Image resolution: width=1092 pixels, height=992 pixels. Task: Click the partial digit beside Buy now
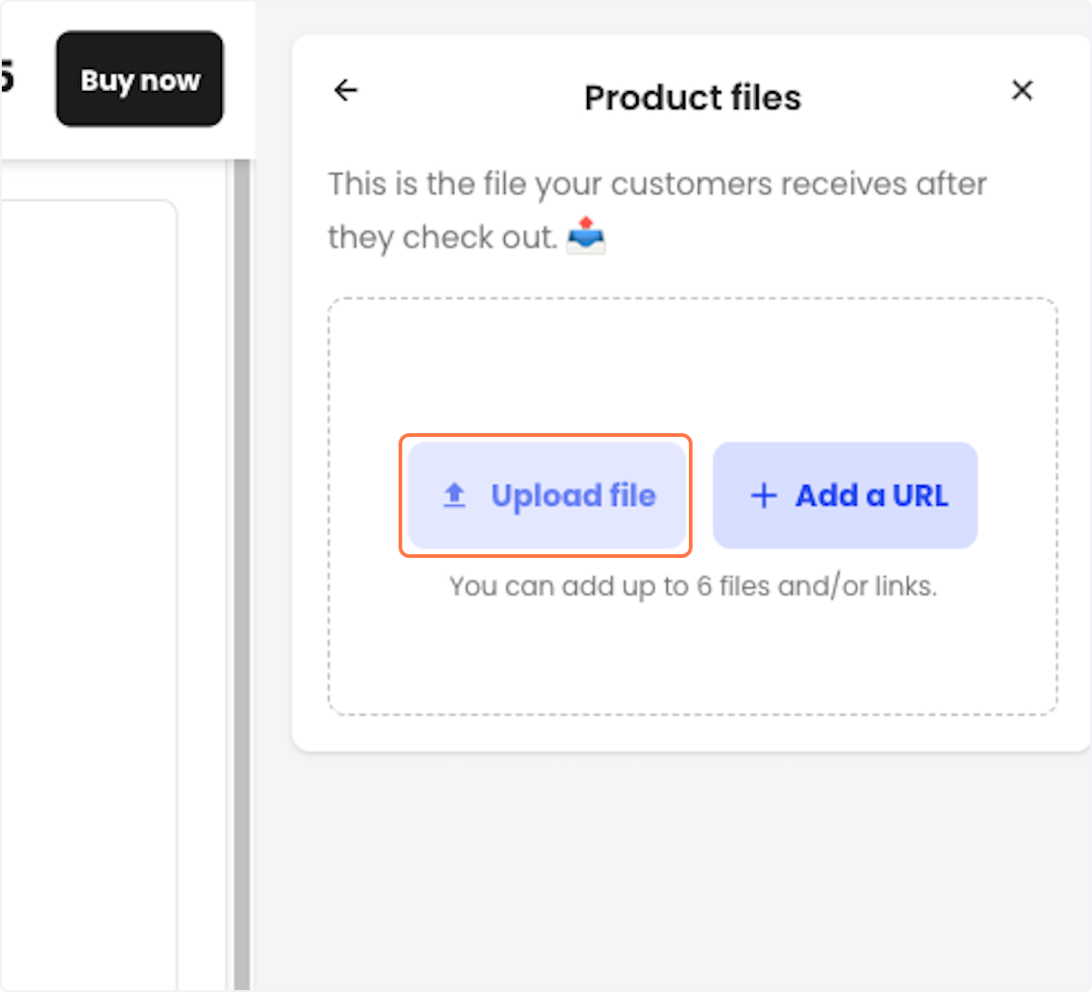pyautogui.click(x=7, y=76)
